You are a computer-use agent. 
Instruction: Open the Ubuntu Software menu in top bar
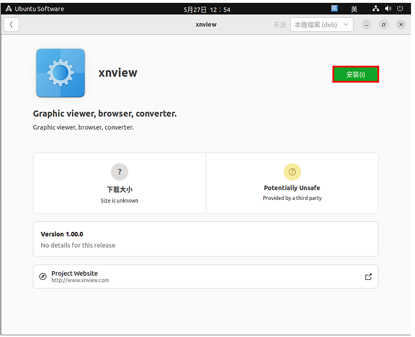pyautogui.click(x=35, y=9)
